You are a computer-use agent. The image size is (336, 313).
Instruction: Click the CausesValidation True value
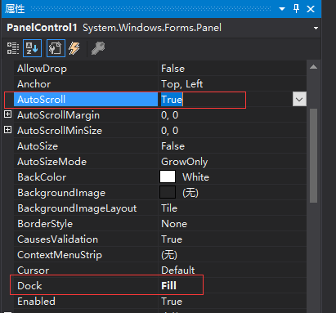172,239
